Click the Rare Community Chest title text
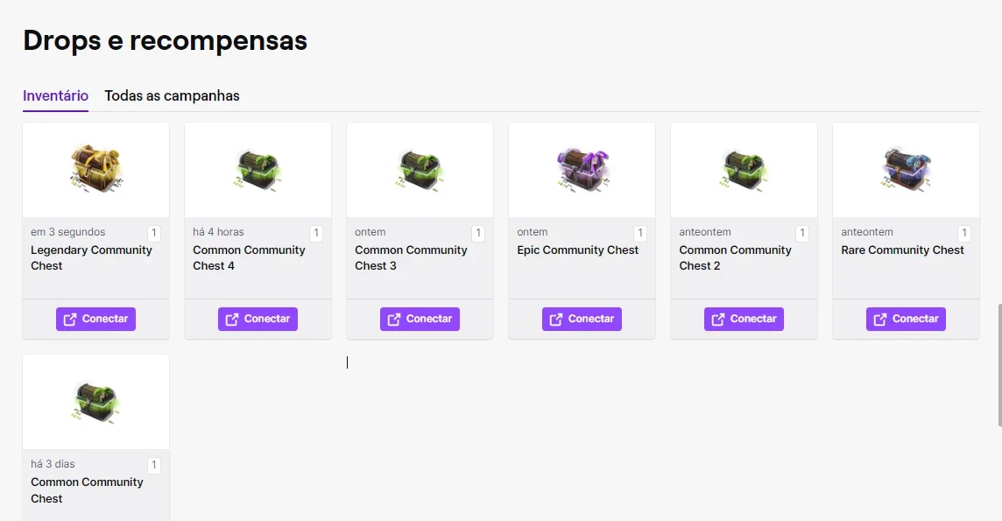This screenshot has height=521, width=1002. coord(902,250)
